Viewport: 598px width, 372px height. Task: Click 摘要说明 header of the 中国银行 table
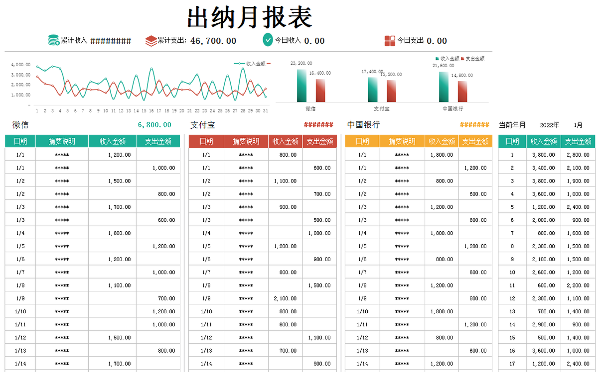click(402, 141)
